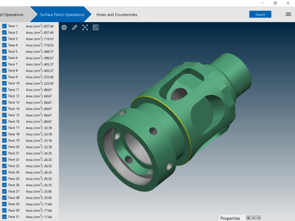Uncheck the Face 14 checkbox
This screenshot has width=295, height=221.
4,109
